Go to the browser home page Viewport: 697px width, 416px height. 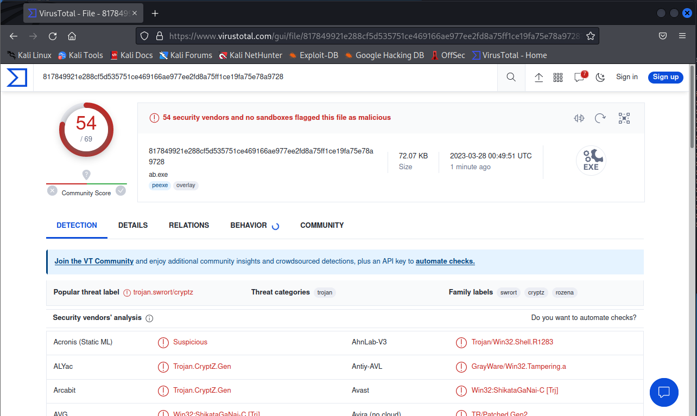(x=72, y=36)
